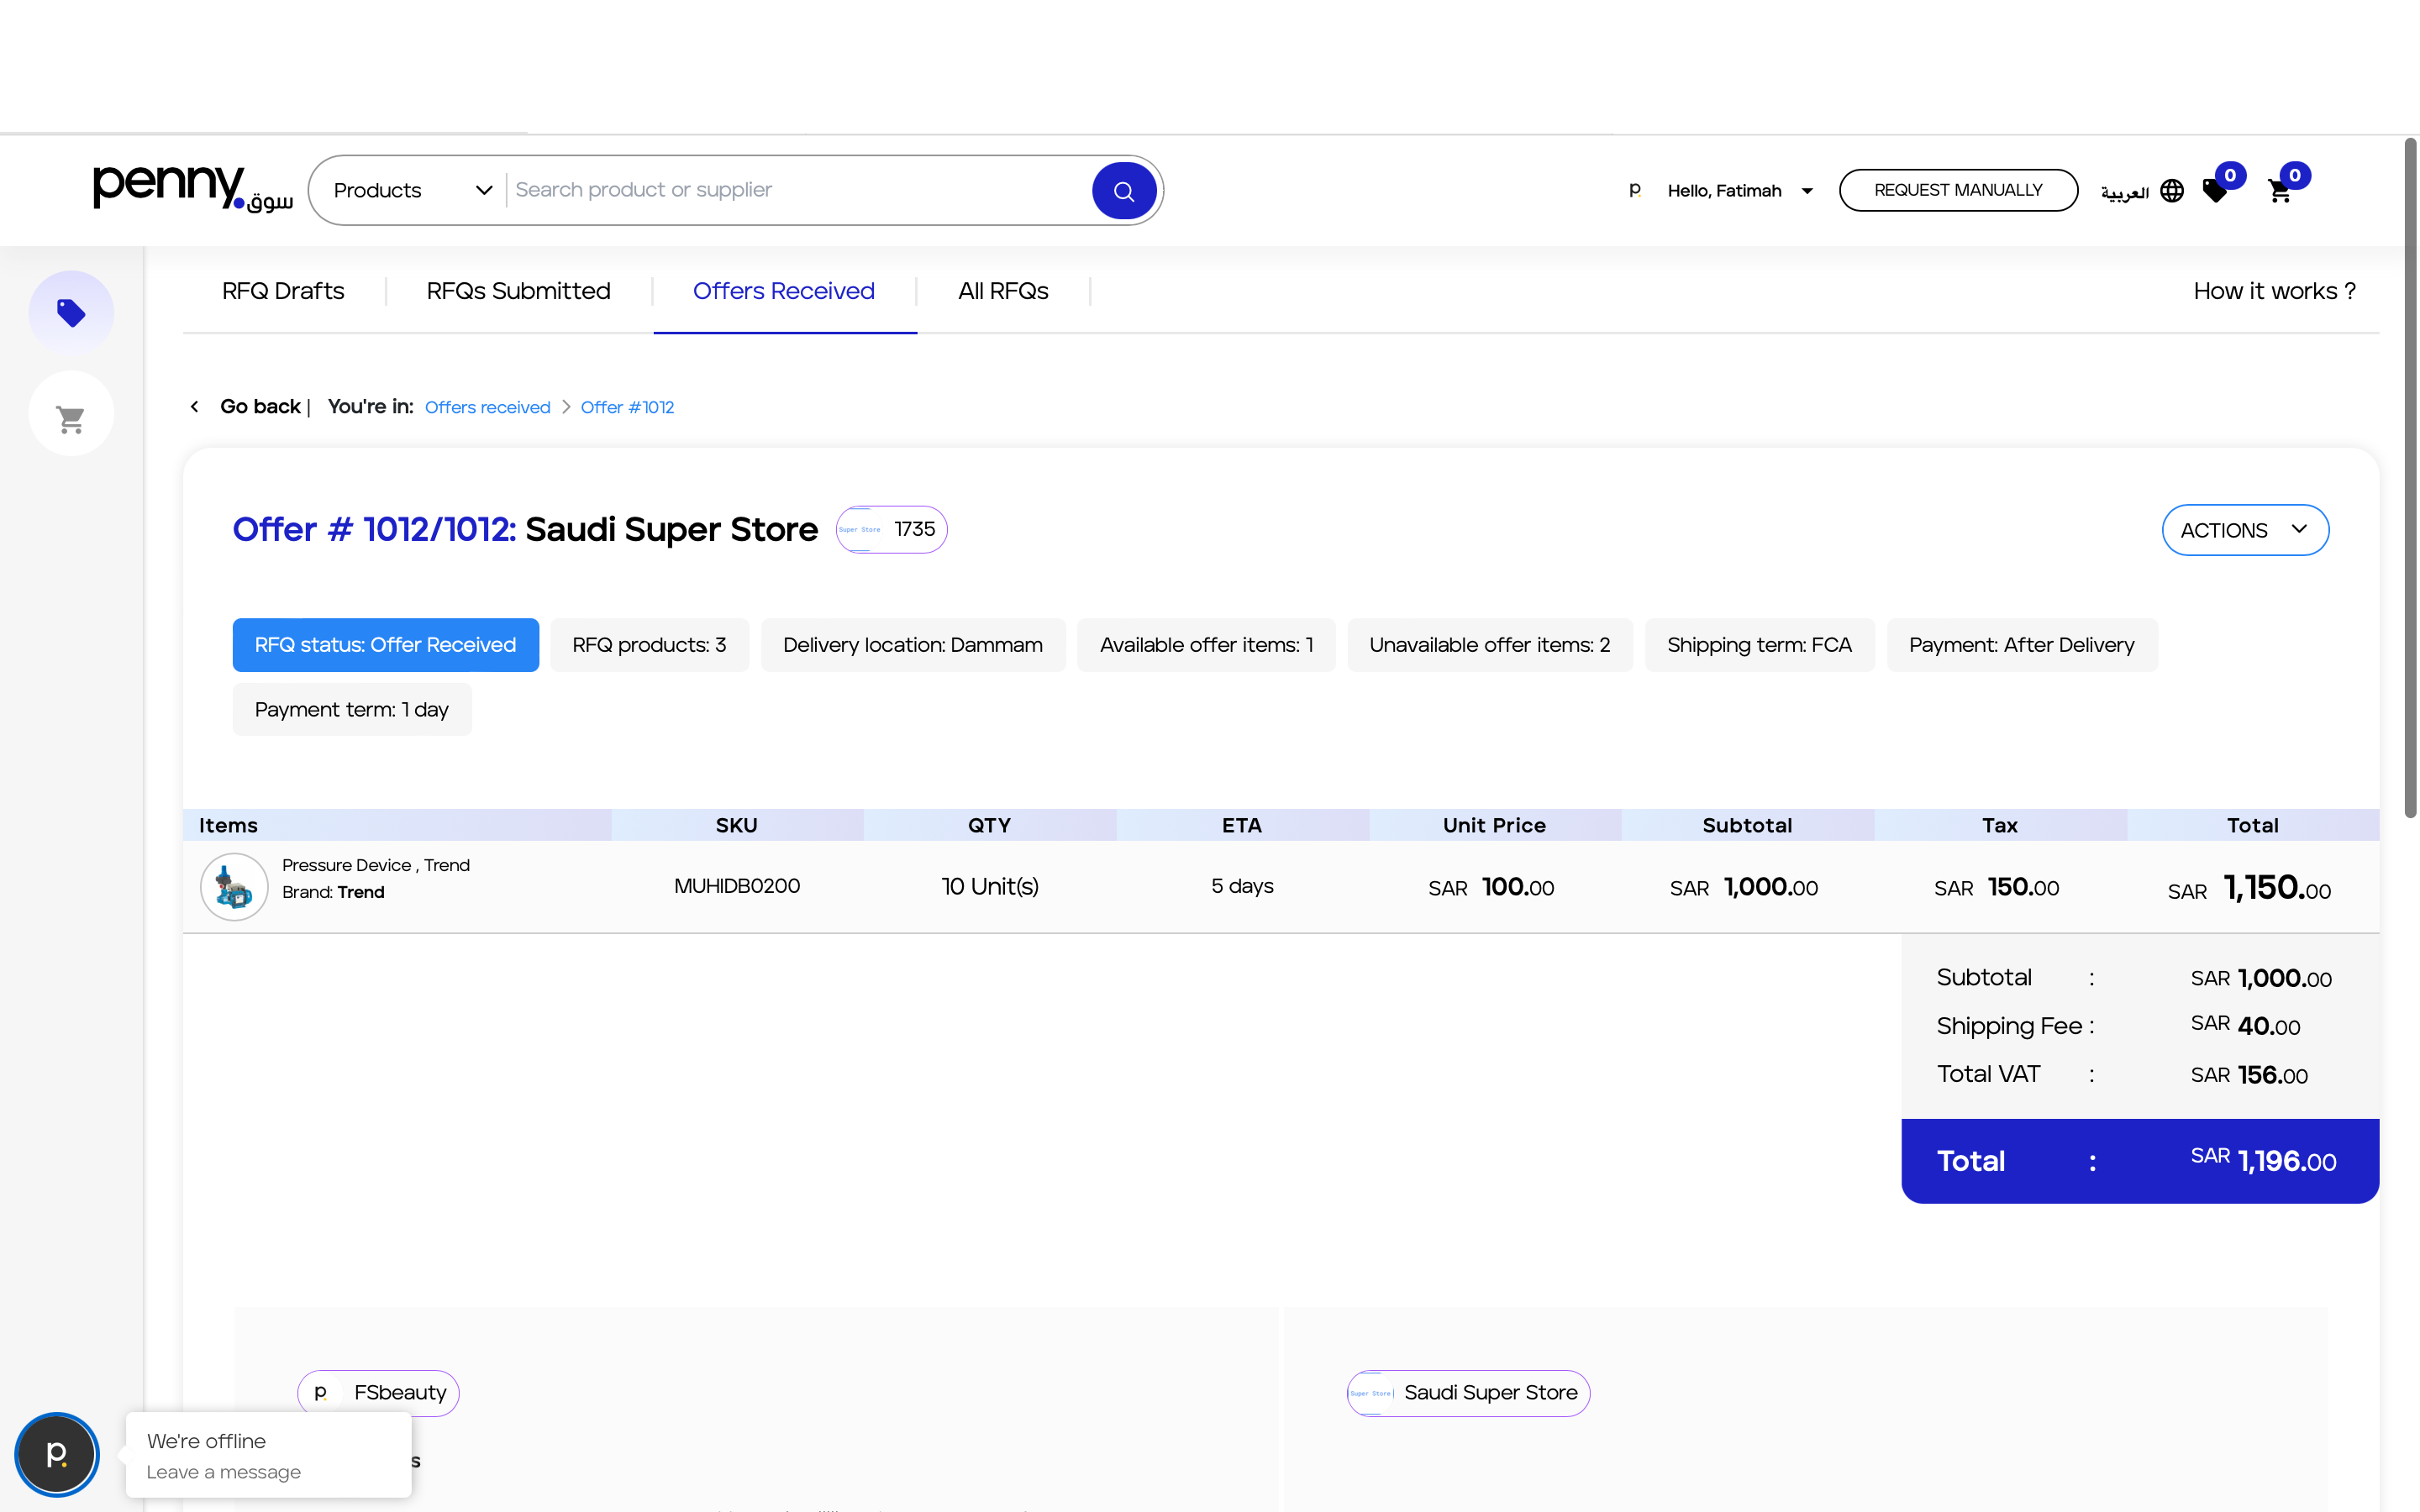The width and height of the screenshot is (2420, 1512).
Task: Click the page vertical scrollbar
Action: point(2410,480)
